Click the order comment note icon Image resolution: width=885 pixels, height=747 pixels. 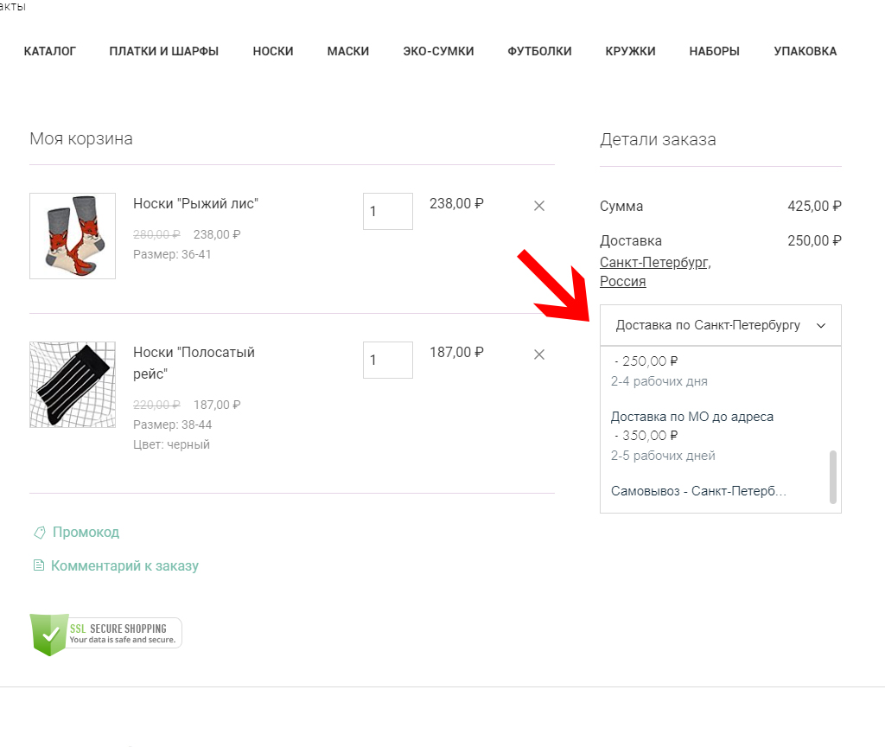click(38, 566)
